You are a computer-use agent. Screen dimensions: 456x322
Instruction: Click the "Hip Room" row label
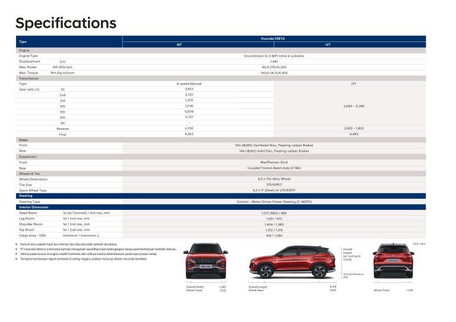(27, 230)
